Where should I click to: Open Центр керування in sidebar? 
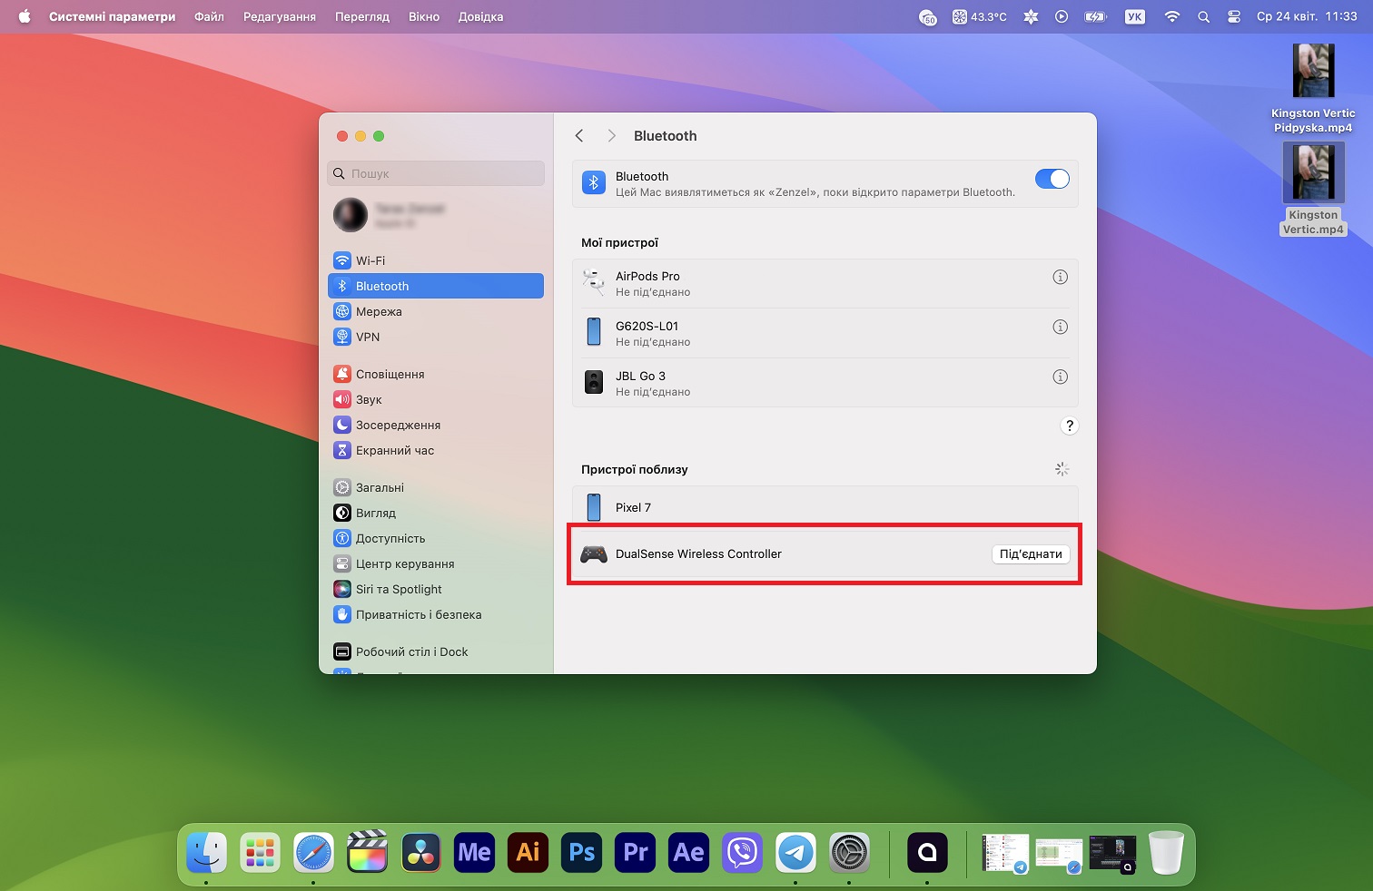coord(436,563)
